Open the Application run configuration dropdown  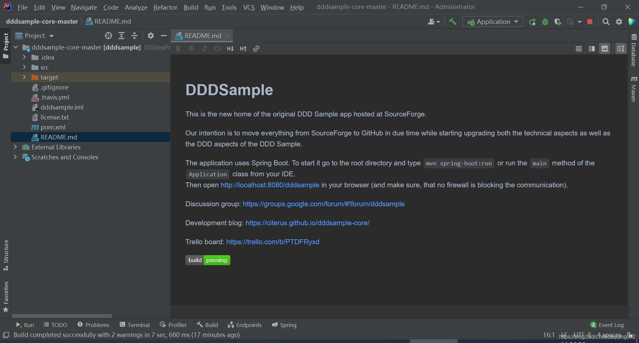point(493,22)
